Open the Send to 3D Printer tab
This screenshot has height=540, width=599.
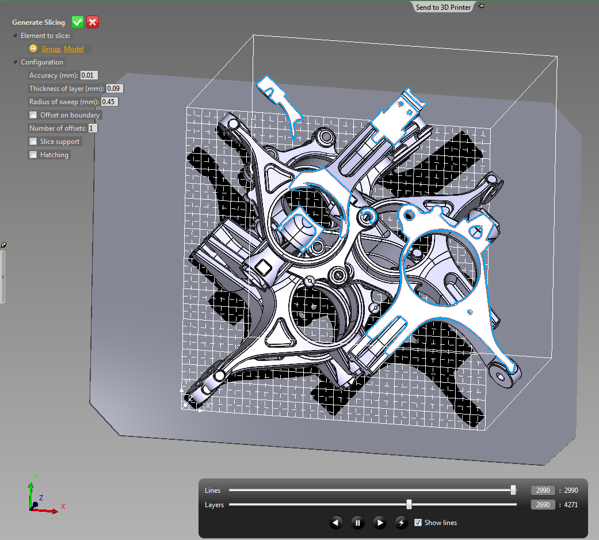coord(443,7)
